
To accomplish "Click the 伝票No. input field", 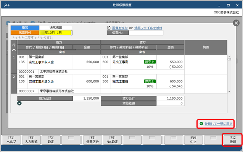I will [146, 33].
